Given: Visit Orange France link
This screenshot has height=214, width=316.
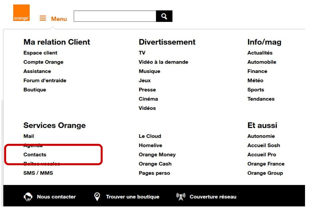Looking at the screenshot, I should [x=266, y=164].
